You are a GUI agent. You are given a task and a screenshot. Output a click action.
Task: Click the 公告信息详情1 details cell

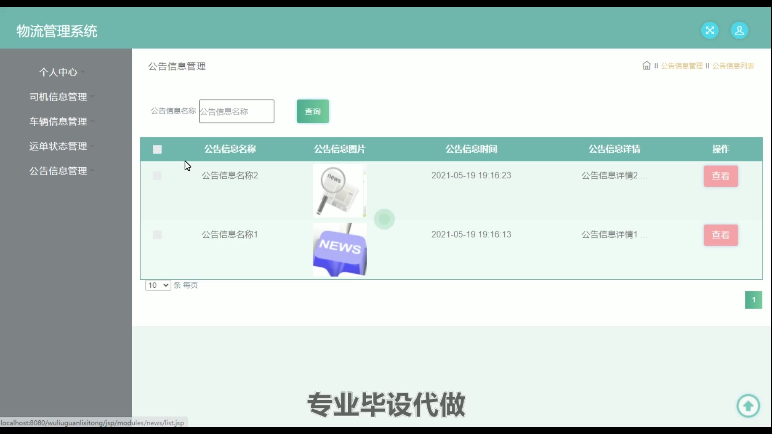point(614,235)
